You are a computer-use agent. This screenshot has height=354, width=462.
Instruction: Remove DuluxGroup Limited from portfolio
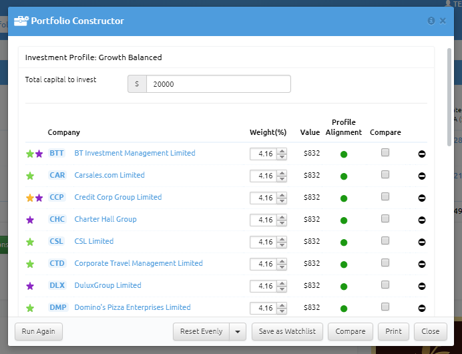click(422, 287)
